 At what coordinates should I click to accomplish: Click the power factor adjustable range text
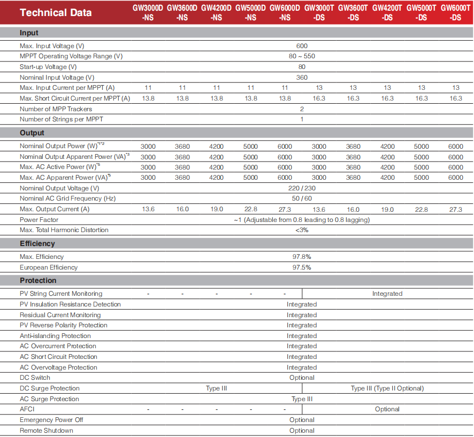(302, 220)
